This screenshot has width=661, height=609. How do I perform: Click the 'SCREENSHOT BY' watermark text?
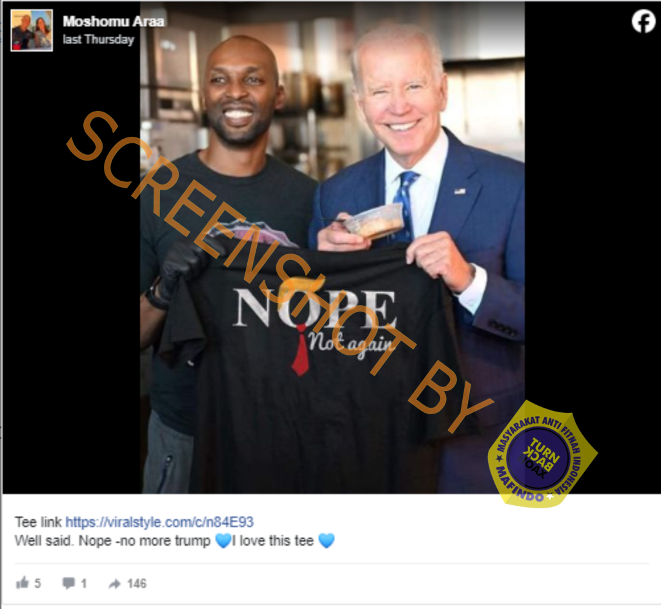pyautogui.click(x=280, y=272)
